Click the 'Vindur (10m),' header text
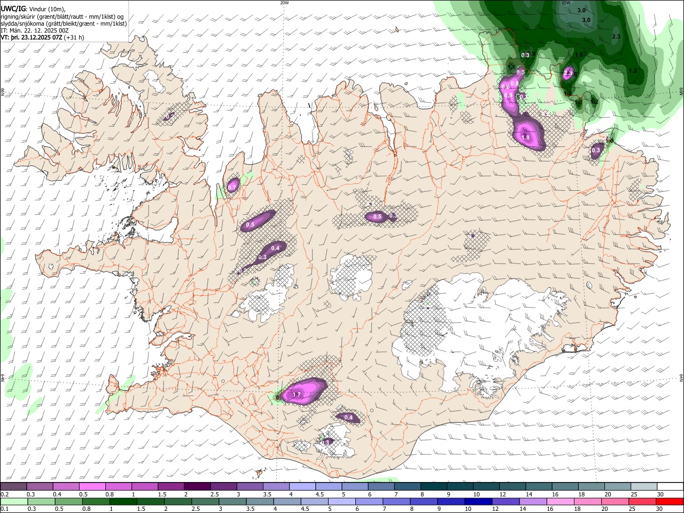 click(x=46, y=9)
